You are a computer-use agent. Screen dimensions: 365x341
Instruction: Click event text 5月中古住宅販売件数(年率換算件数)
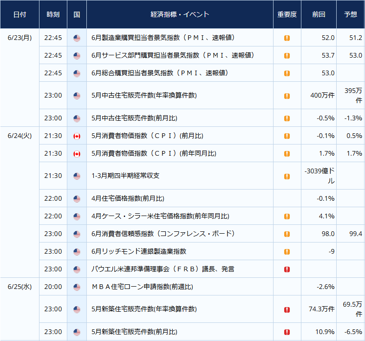coord(144,95)
